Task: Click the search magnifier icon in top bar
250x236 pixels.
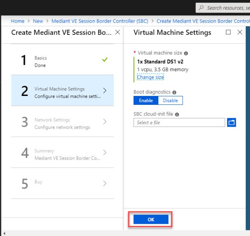Action: (201, 8)
